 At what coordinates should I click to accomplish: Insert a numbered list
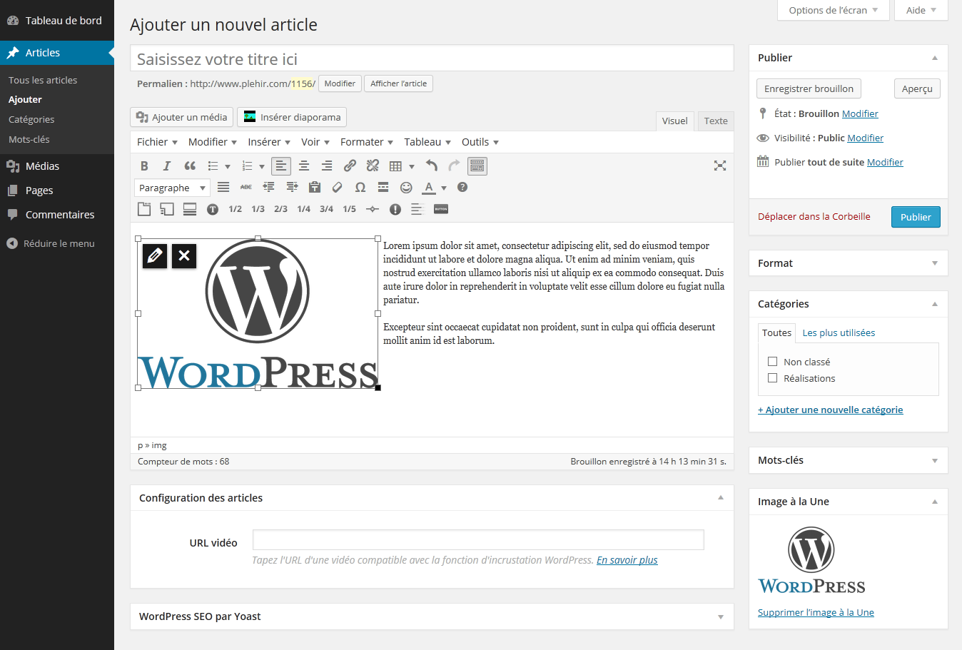pos(247,166)
